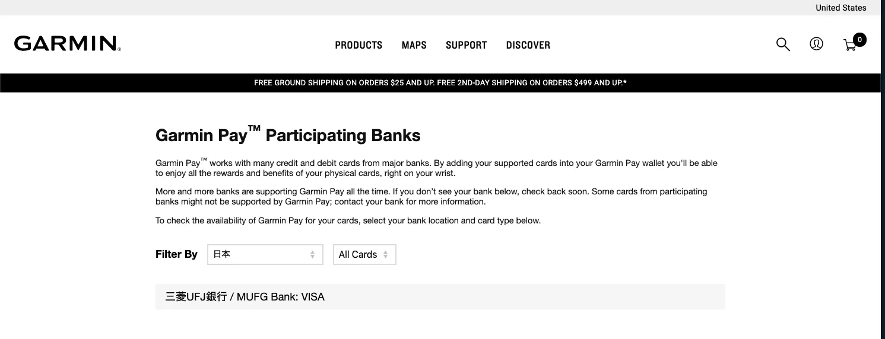Select MAPS in the navigation bar
Screen dimensions: 885x339
pyautogui.click(x=414, y=45)
